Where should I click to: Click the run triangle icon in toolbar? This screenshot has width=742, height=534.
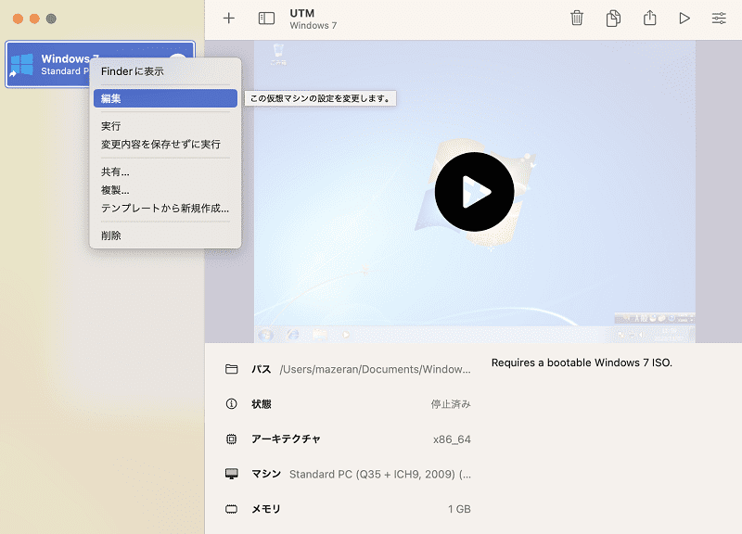pos(684,19)
